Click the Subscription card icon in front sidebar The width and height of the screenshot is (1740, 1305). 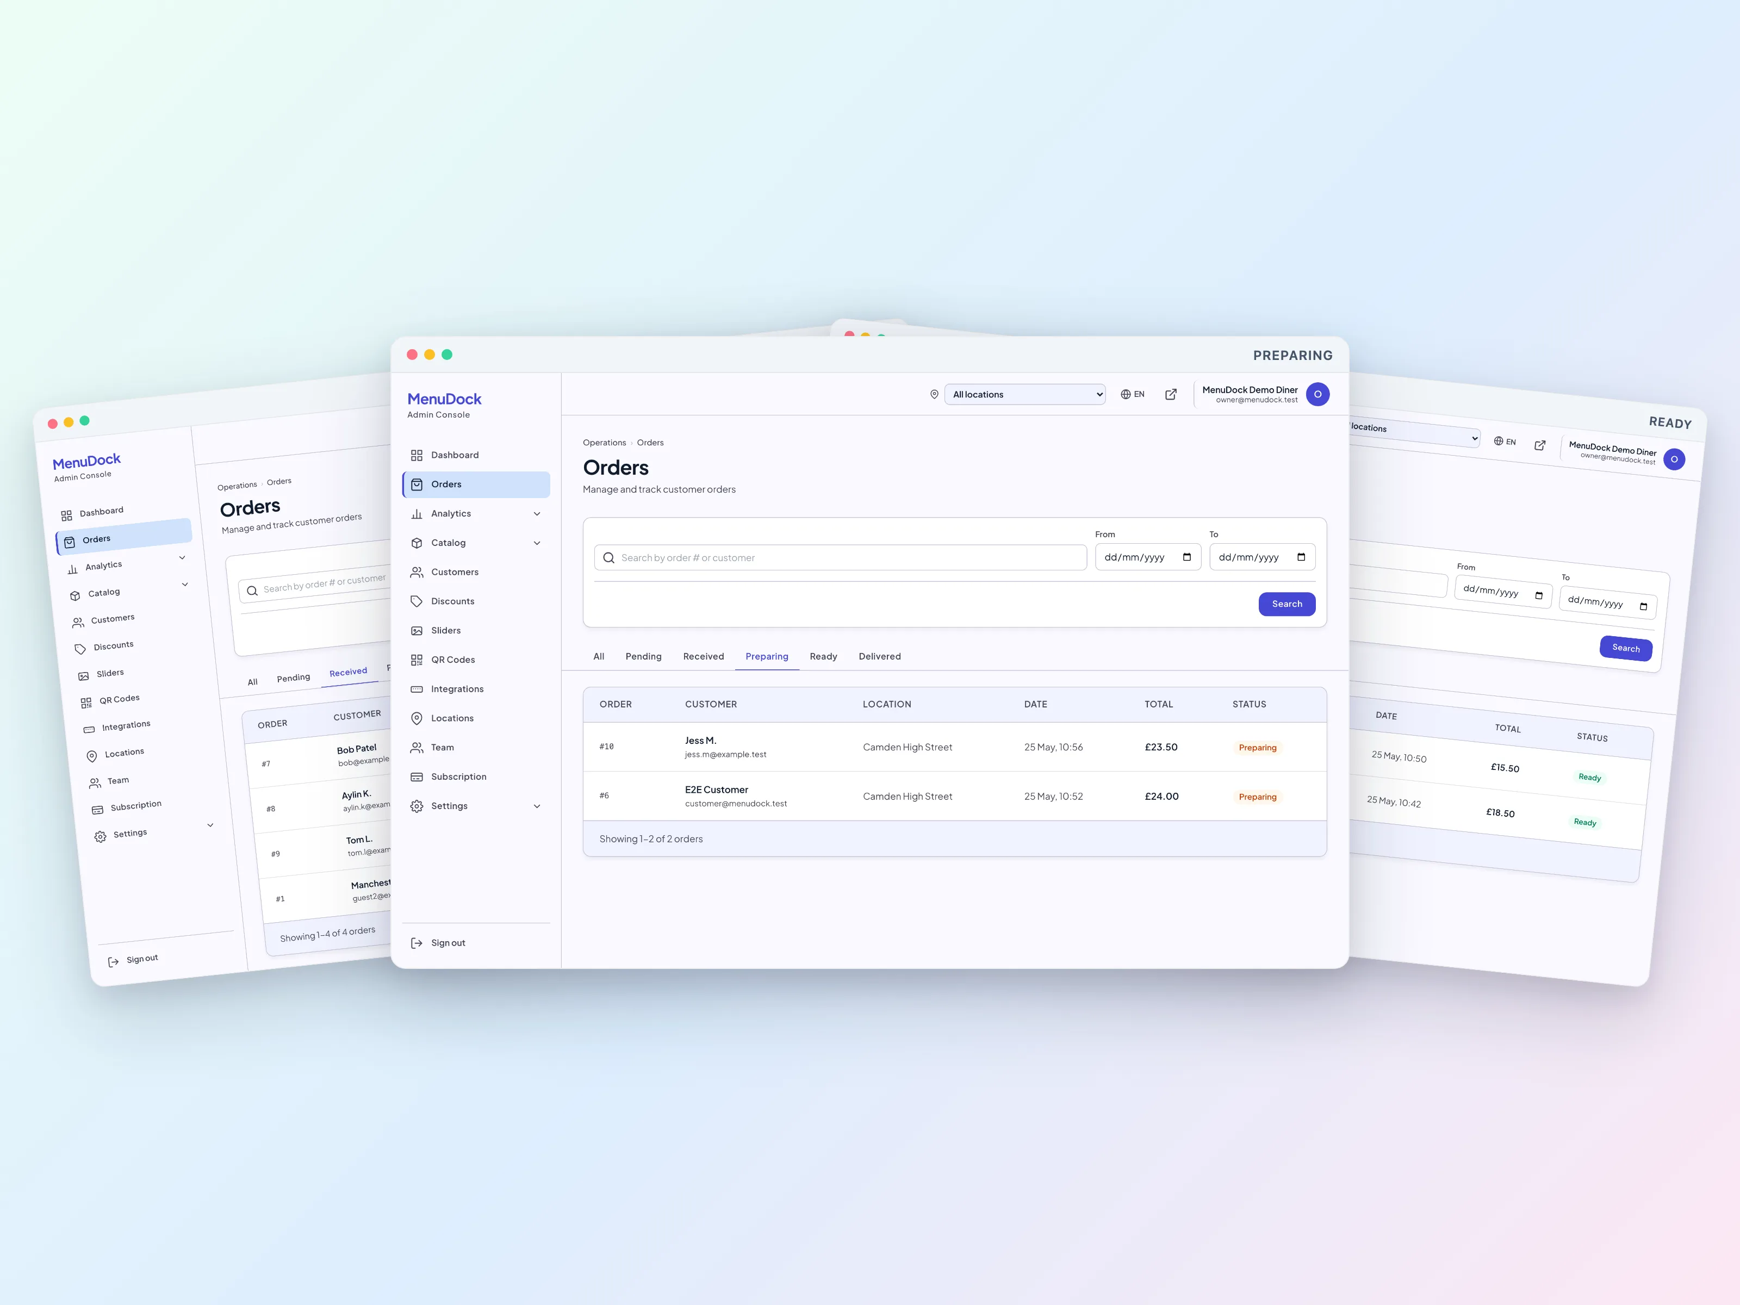pyautogui.click(x=417, y=776)
